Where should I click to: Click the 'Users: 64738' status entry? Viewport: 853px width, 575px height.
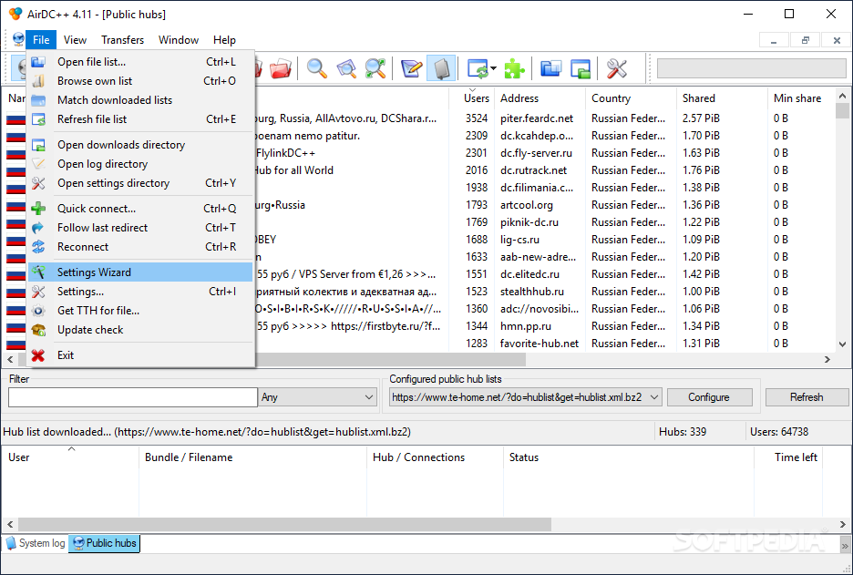pos(779,432)
